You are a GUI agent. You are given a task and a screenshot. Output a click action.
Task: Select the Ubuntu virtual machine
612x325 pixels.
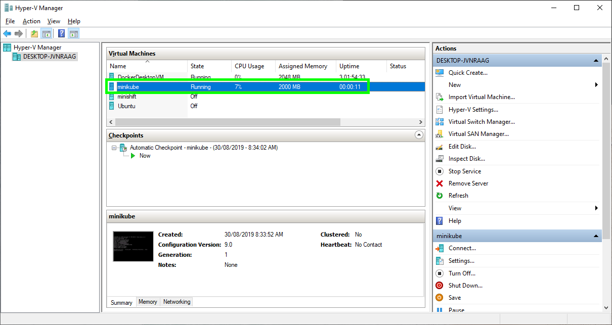(x=126, y=106)
